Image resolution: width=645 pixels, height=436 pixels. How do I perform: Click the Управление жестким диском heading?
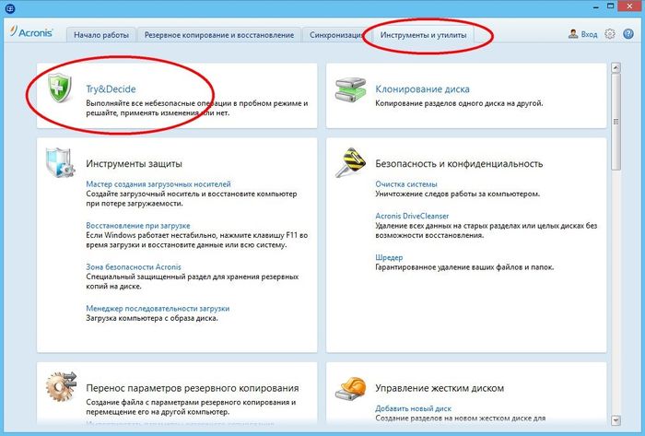pos(440,388)
